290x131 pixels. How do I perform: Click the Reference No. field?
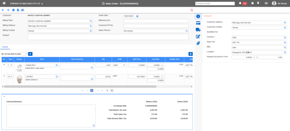click(156, 21)
